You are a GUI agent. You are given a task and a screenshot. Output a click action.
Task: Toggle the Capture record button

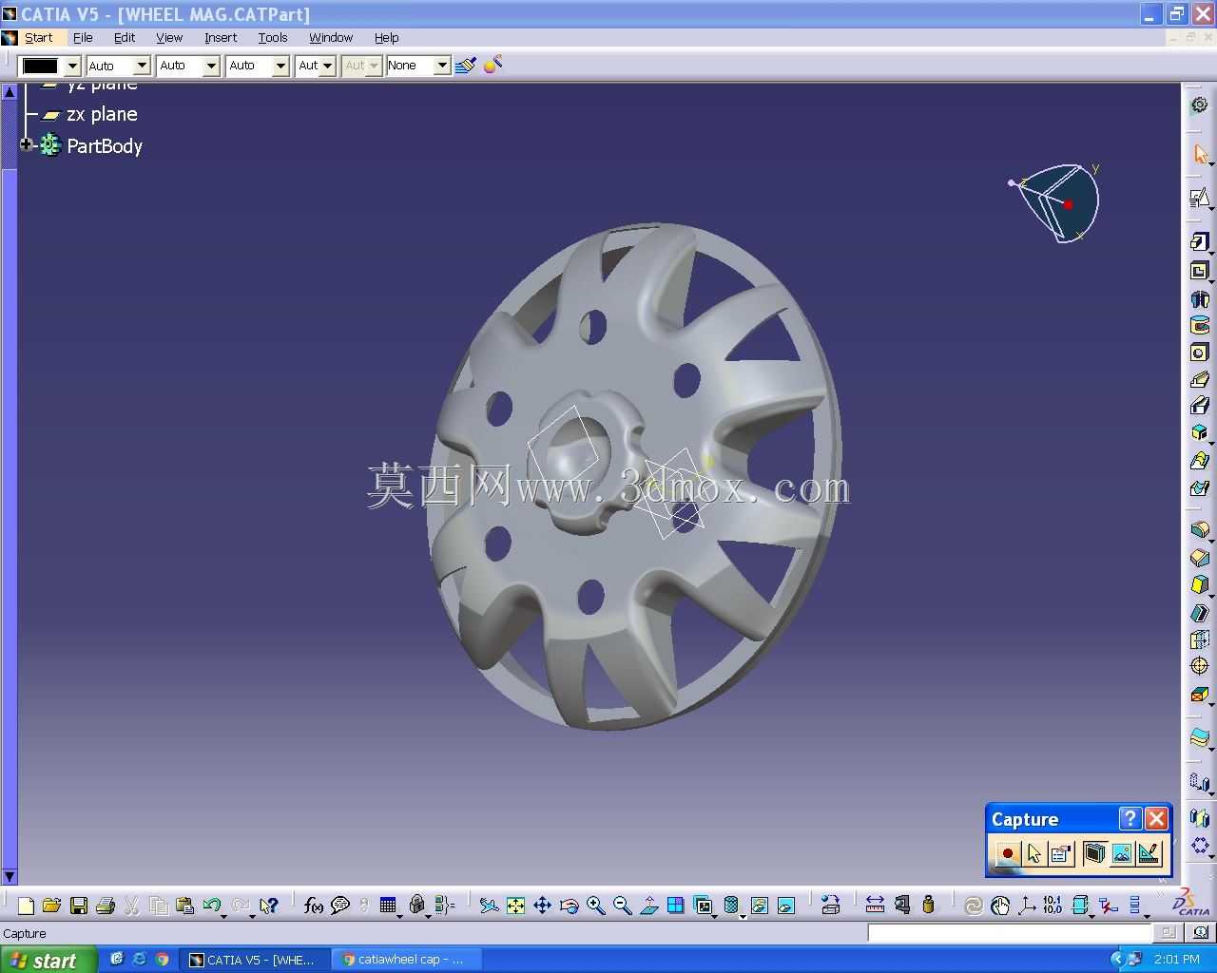(1007, 853)
